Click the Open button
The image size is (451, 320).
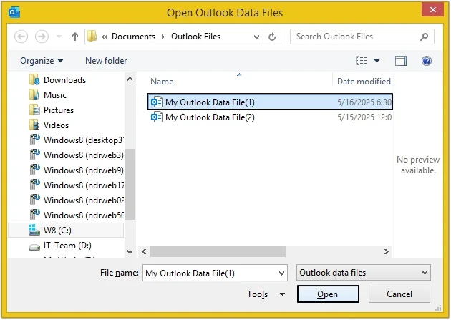pyautogui.click(x=328, y=294)
